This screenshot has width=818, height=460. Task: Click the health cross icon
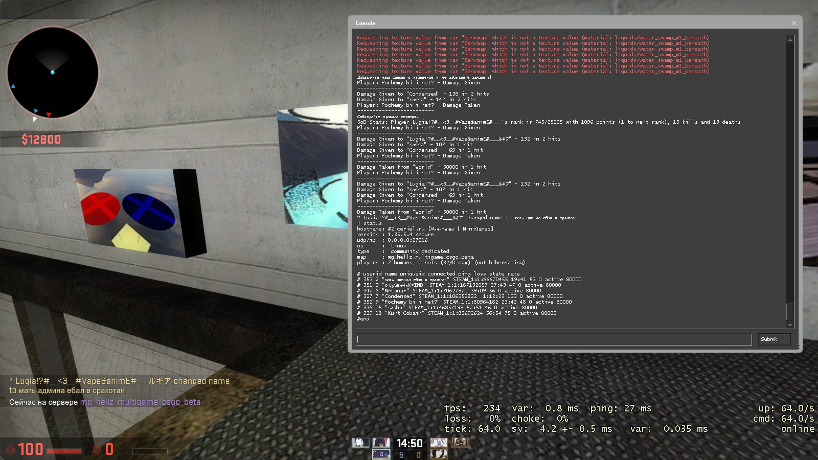(x=10, y=450)
